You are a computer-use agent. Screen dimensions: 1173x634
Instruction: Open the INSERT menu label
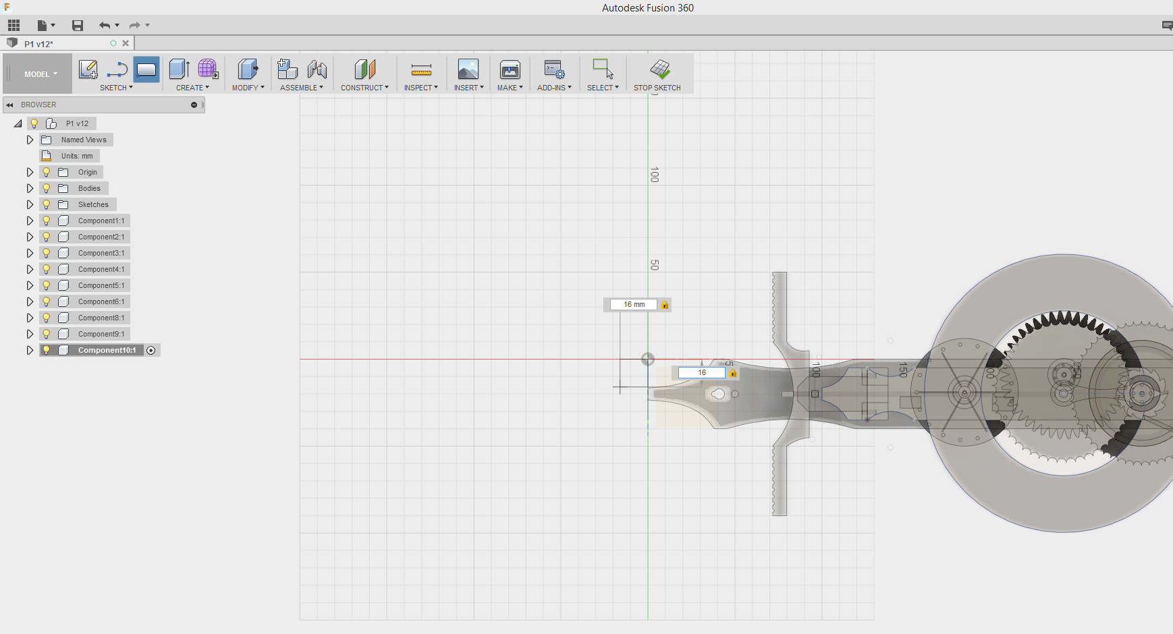tap(468, 88)
